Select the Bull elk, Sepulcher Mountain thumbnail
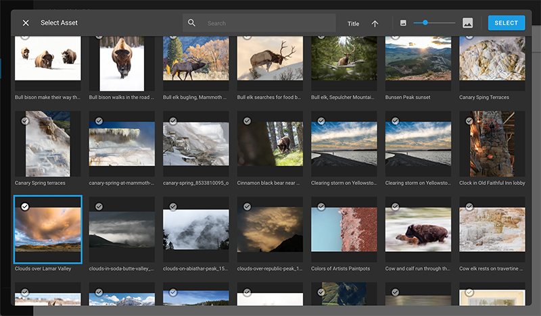541x316 pixels. click(x=344, y=58)
